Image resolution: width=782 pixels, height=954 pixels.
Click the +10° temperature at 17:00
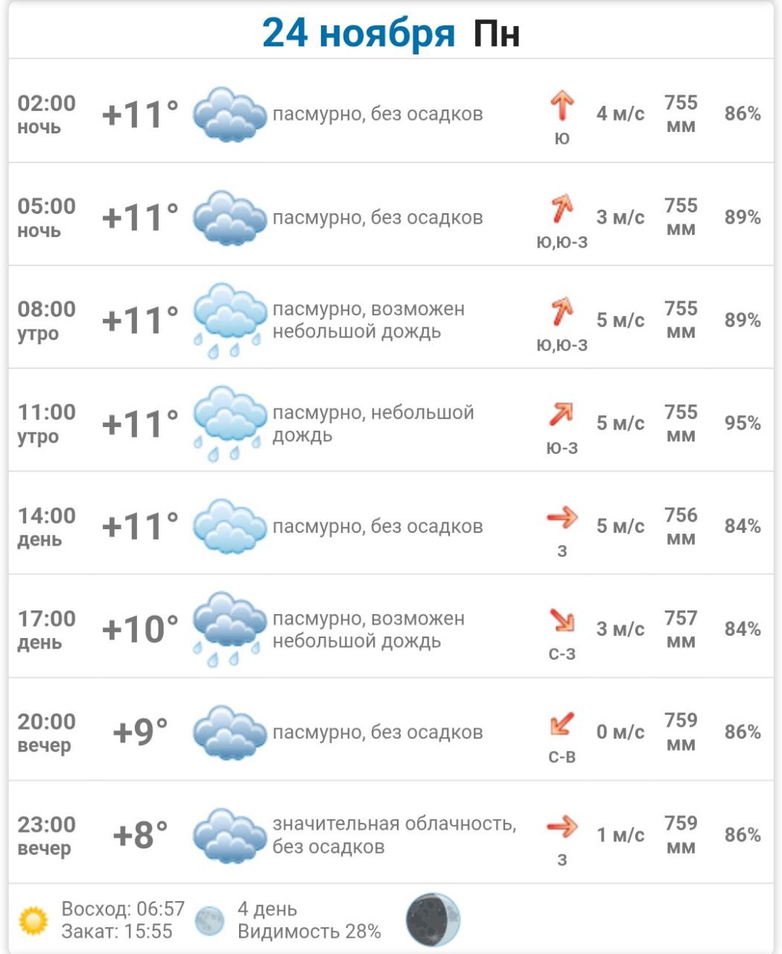point(140,629)
